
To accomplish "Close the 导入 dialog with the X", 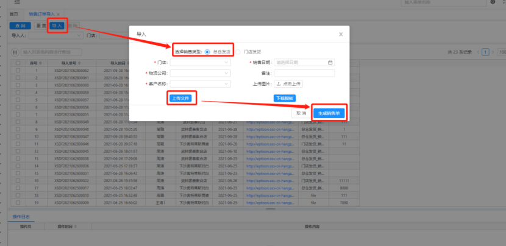I will point(341,35).
